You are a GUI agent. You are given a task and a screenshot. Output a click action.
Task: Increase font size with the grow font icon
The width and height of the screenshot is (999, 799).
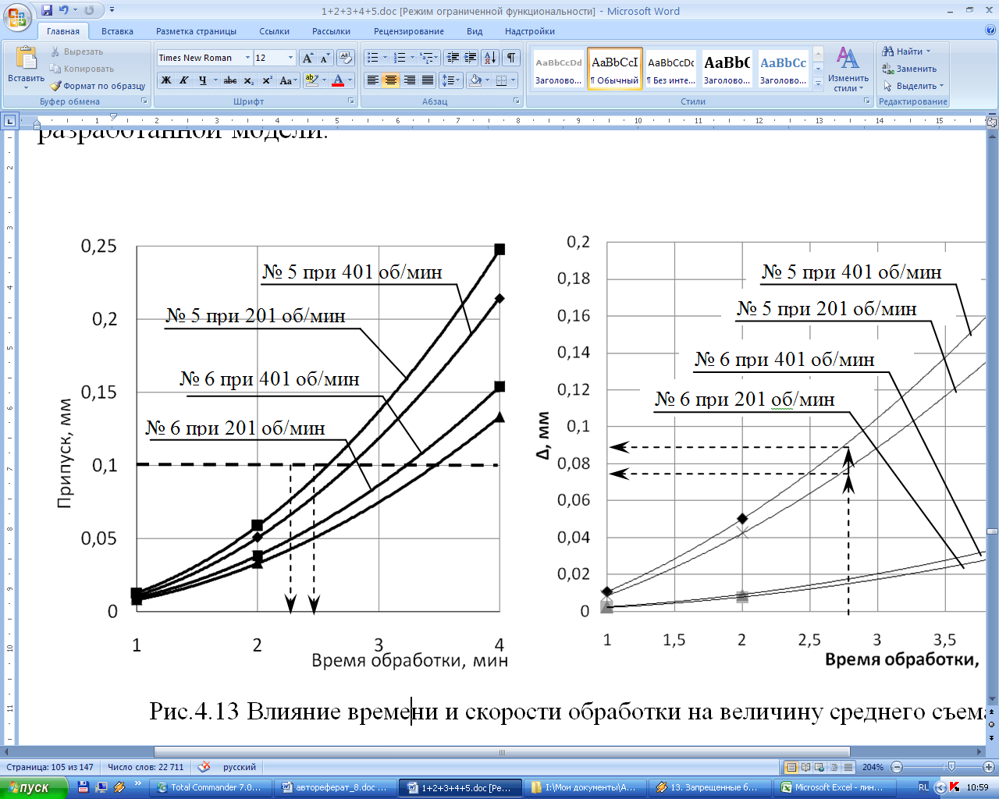308,58
